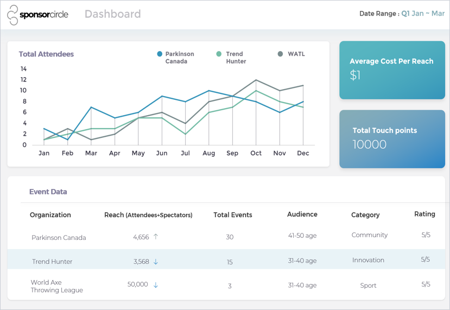
Task: Sort by the Rating column header
Action: point(424,214)
